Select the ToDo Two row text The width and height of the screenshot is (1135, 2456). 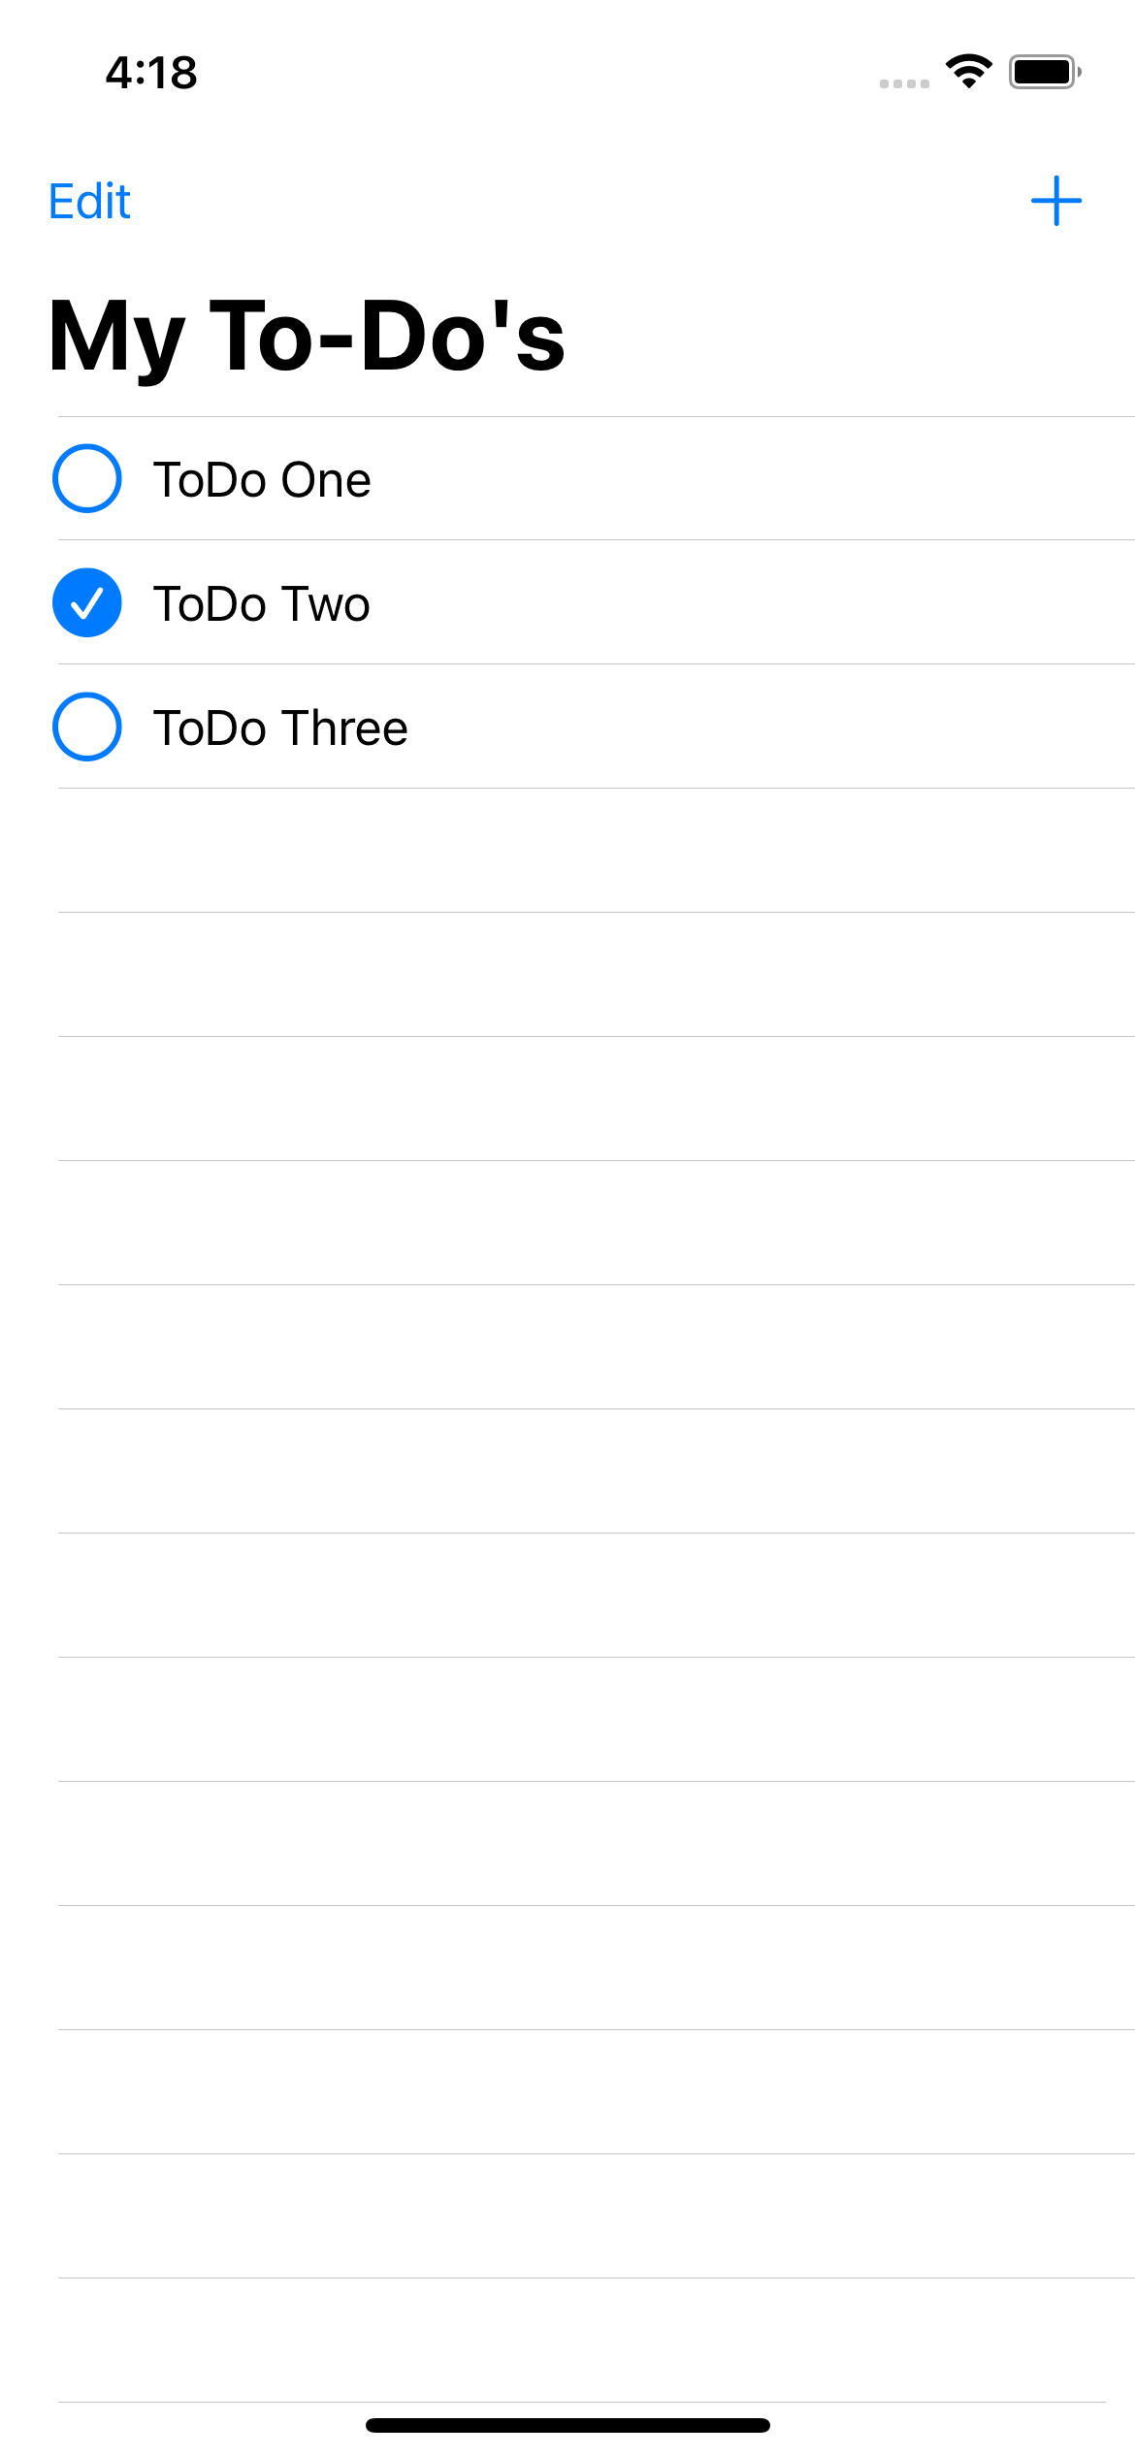click(262, 602)
